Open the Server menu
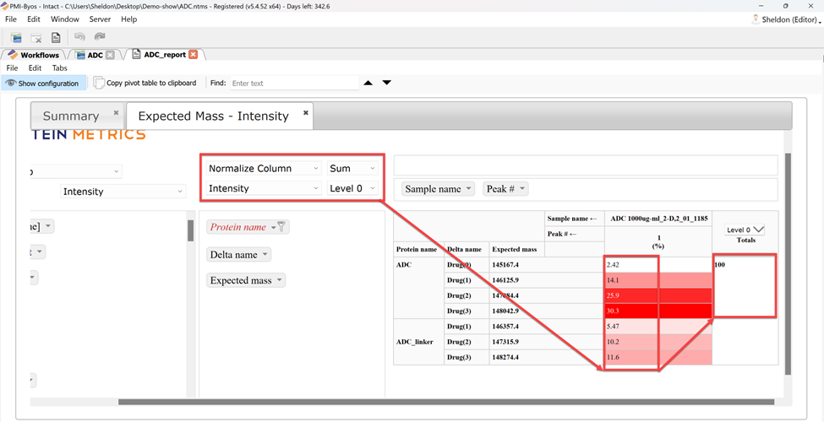Image resolution: width=824 pixels, height=422 pixels. 100,19
